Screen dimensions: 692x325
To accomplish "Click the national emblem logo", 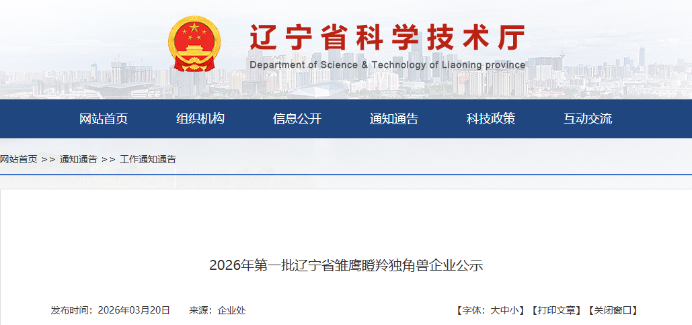I will click(x=194, y=44).
